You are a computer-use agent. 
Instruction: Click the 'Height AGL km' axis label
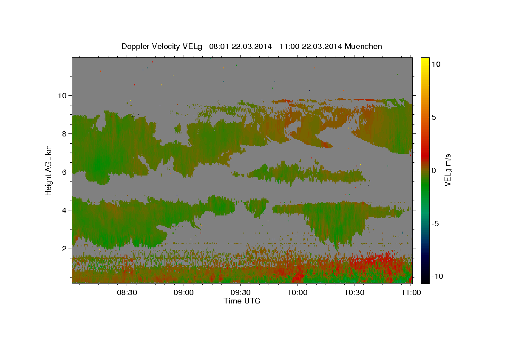click(49, 170)
